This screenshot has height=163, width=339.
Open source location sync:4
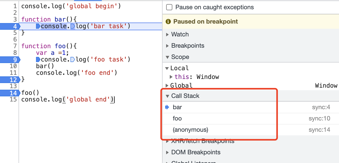(x=321, y=107)
